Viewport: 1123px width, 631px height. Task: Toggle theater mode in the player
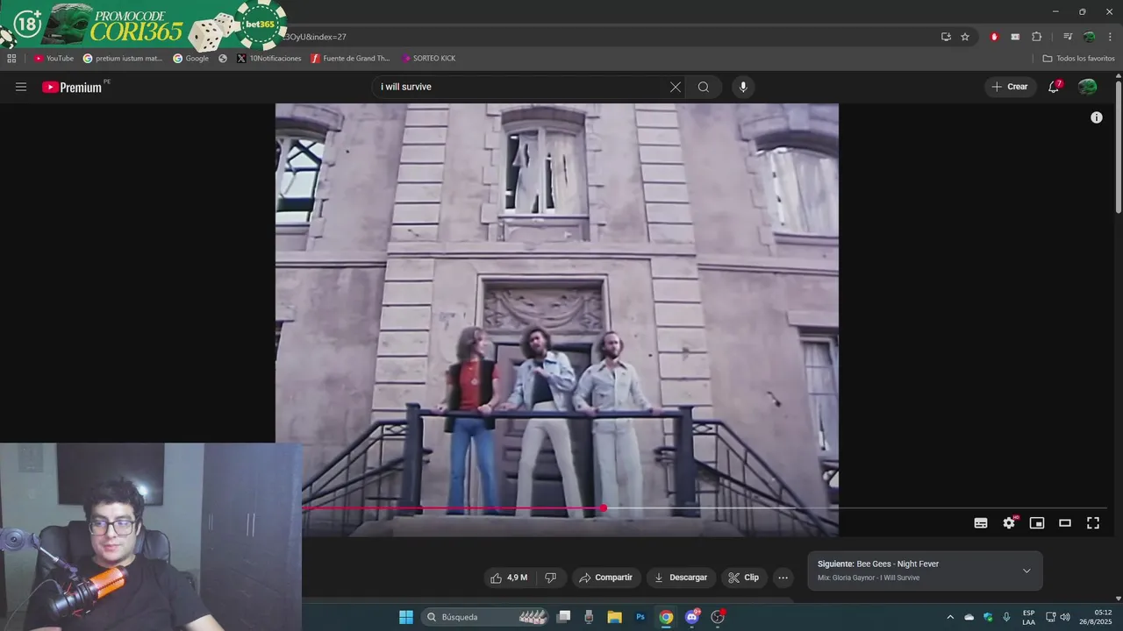1065,523
